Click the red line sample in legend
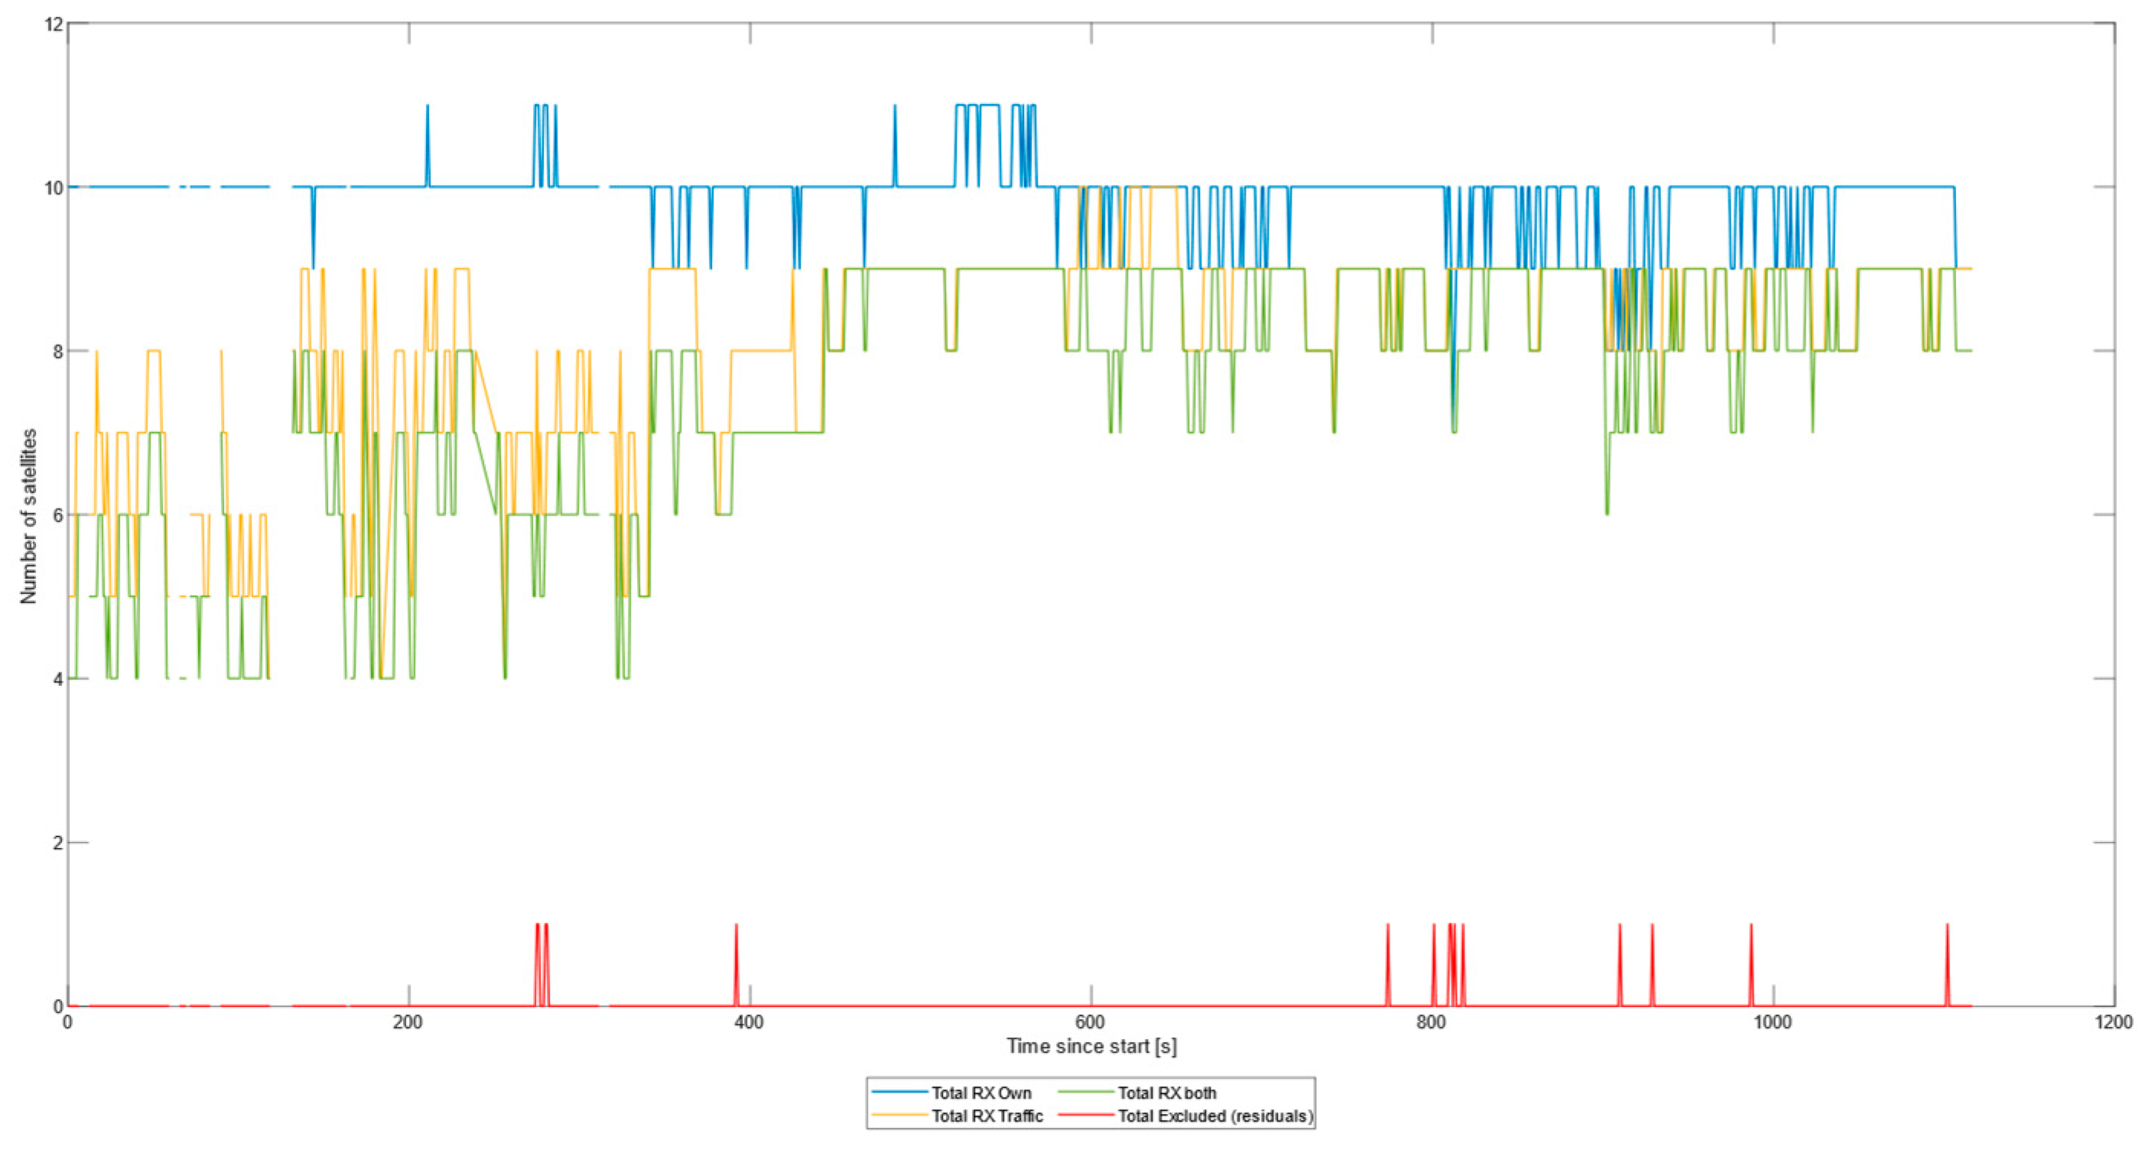 coord(1086,1115)
